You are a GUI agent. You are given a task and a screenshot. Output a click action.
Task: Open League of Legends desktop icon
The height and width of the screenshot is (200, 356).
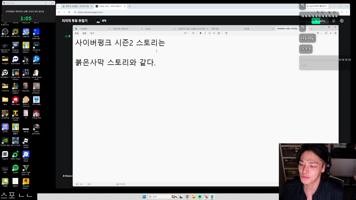click(x=16, y=88)
